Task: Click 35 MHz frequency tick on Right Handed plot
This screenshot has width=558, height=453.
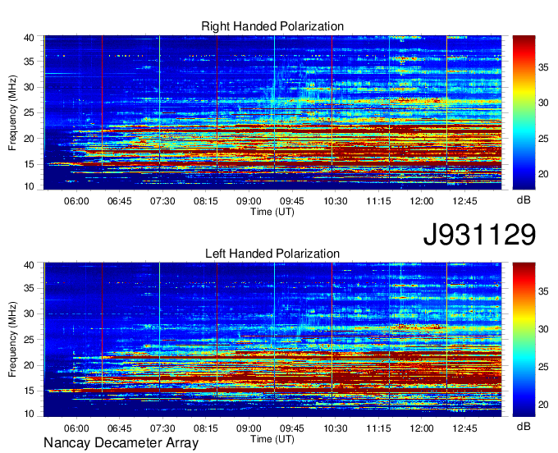Action: click(30, 62)
